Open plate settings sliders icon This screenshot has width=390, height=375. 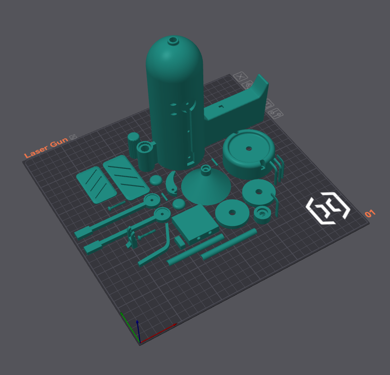click(x=276, y=114)
